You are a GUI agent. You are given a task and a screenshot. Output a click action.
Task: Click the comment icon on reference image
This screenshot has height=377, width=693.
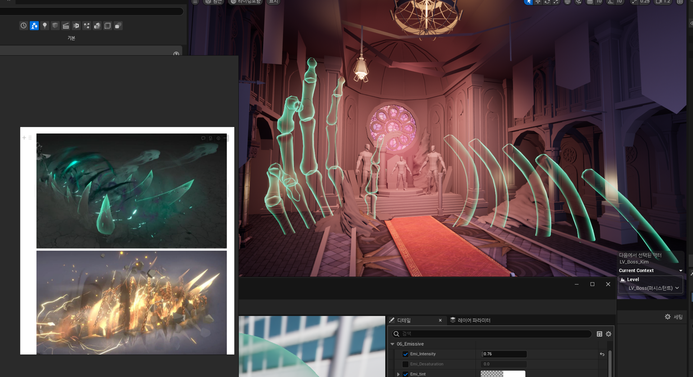pos(203,138)
